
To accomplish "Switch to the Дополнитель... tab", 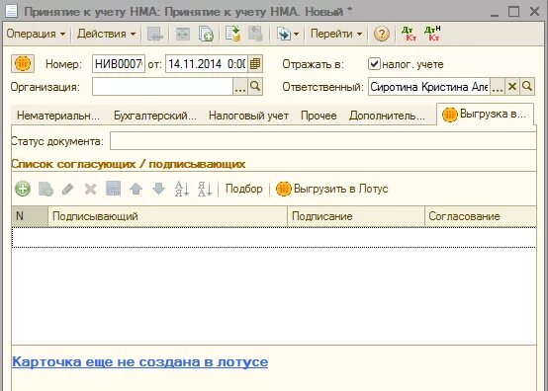I will click(387, 116).
